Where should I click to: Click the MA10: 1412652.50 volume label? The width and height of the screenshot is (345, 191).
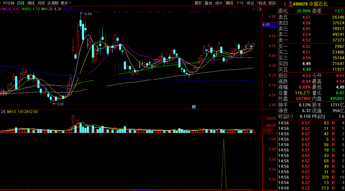[22, 112]
